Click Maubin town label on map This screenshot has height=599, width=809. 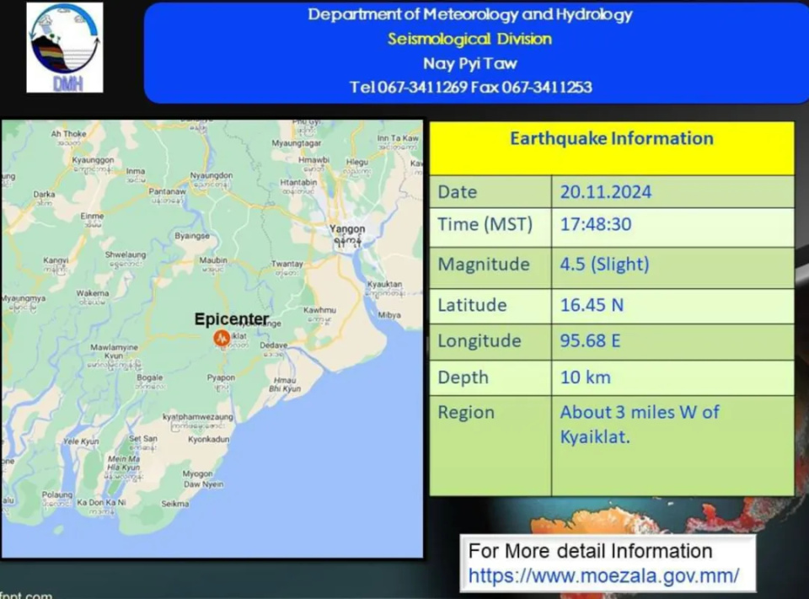(213, 260)
